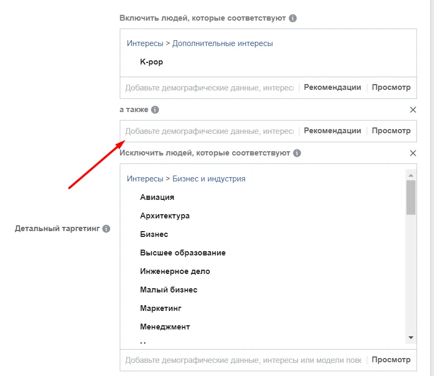This screenshot has height=376, width=434.
Task: Click 'Дополнительные интересы' breadcrumb link
Action: (x=222, y=43)
